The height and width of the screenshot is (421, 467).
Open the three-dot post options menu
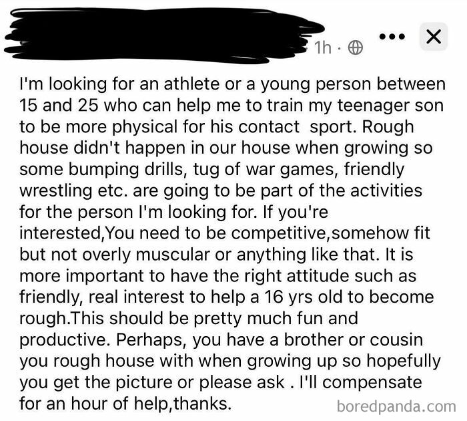[x=392, y=37]
